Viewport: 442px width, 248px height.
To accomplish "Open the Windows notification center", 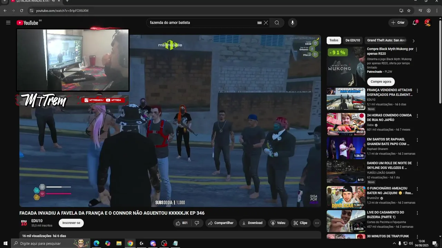I will tap(435, 244).
